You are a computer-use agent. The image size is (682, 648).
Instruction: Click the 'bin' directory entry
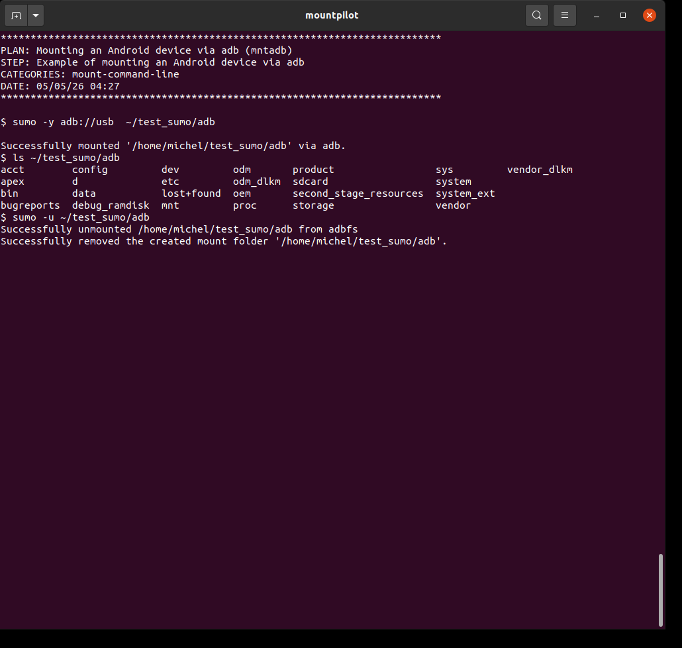click(x=9, y=193)
